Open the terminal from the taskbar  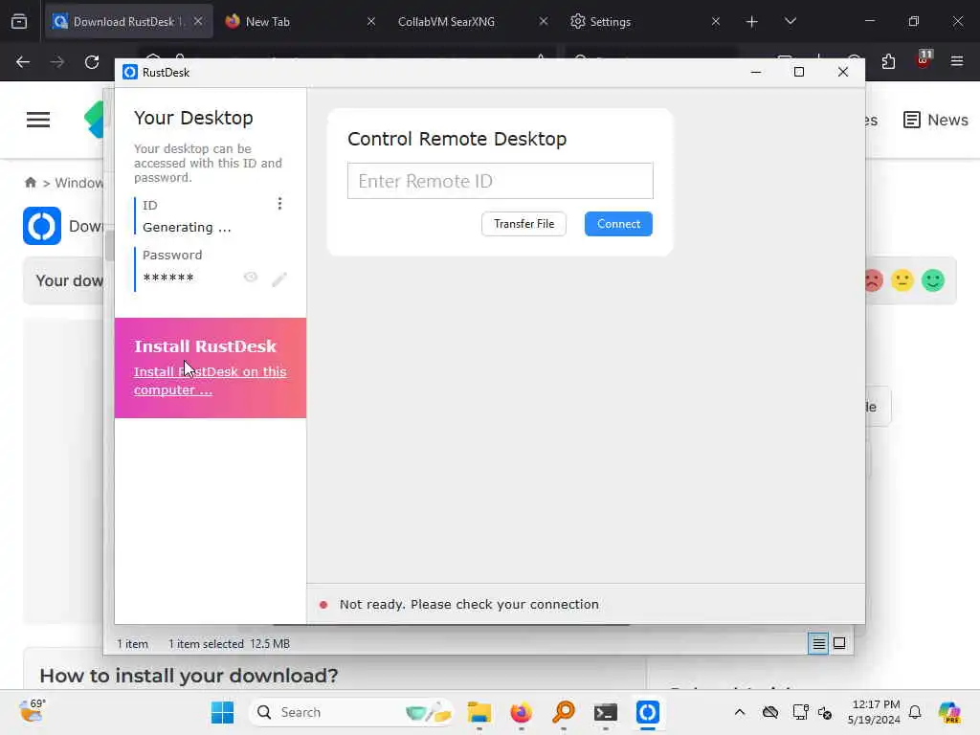coord(605,712)
